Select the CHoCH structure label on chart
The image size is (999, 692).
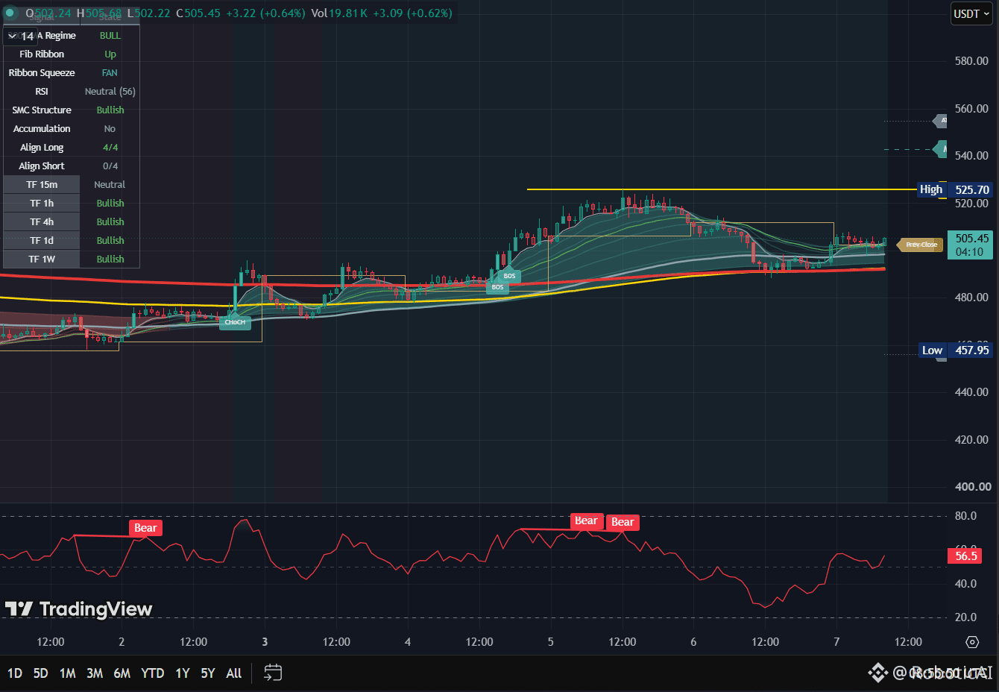(x=235, y=322)
